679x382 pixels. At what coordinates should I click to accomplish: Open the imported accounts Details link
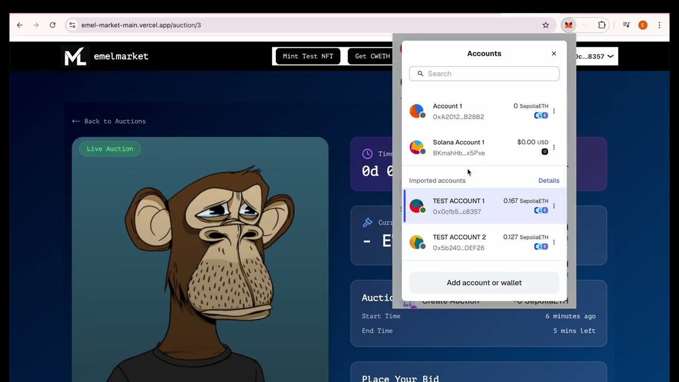pos(549,180)
